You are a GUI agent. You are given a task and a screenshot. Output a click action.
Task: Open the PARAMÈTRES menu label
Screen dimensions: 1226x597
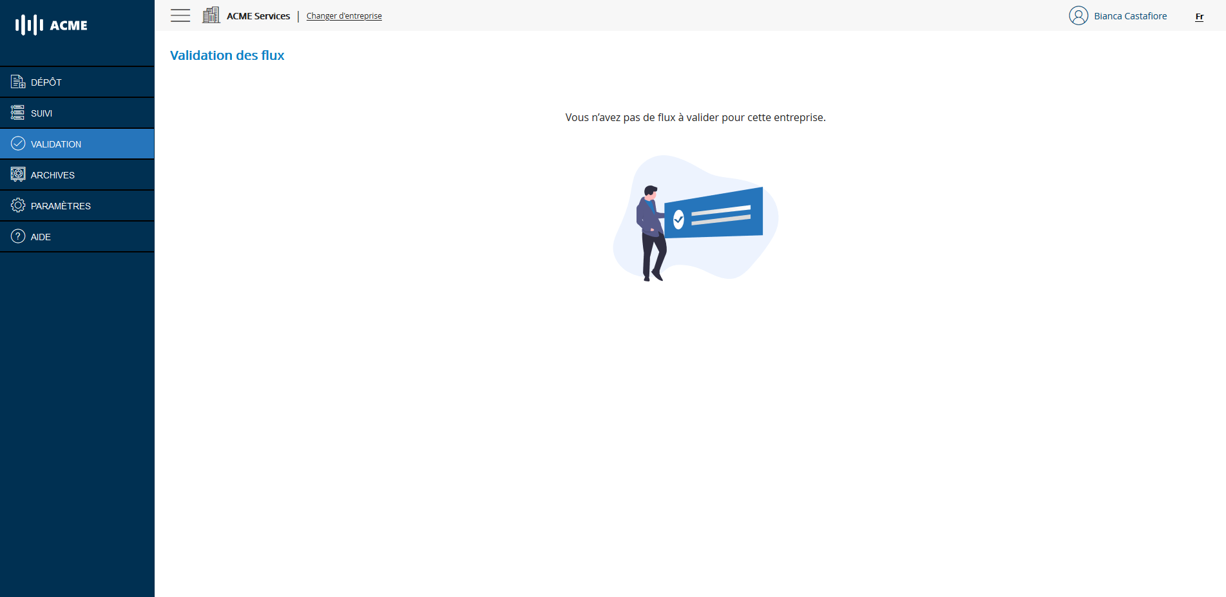click(61, 206)
